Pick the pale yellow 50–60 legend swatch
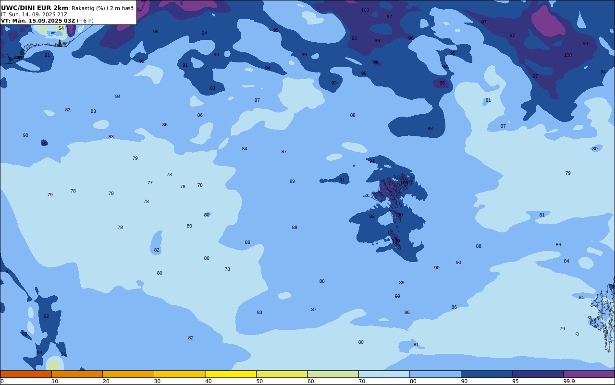 tap(282, 374)
